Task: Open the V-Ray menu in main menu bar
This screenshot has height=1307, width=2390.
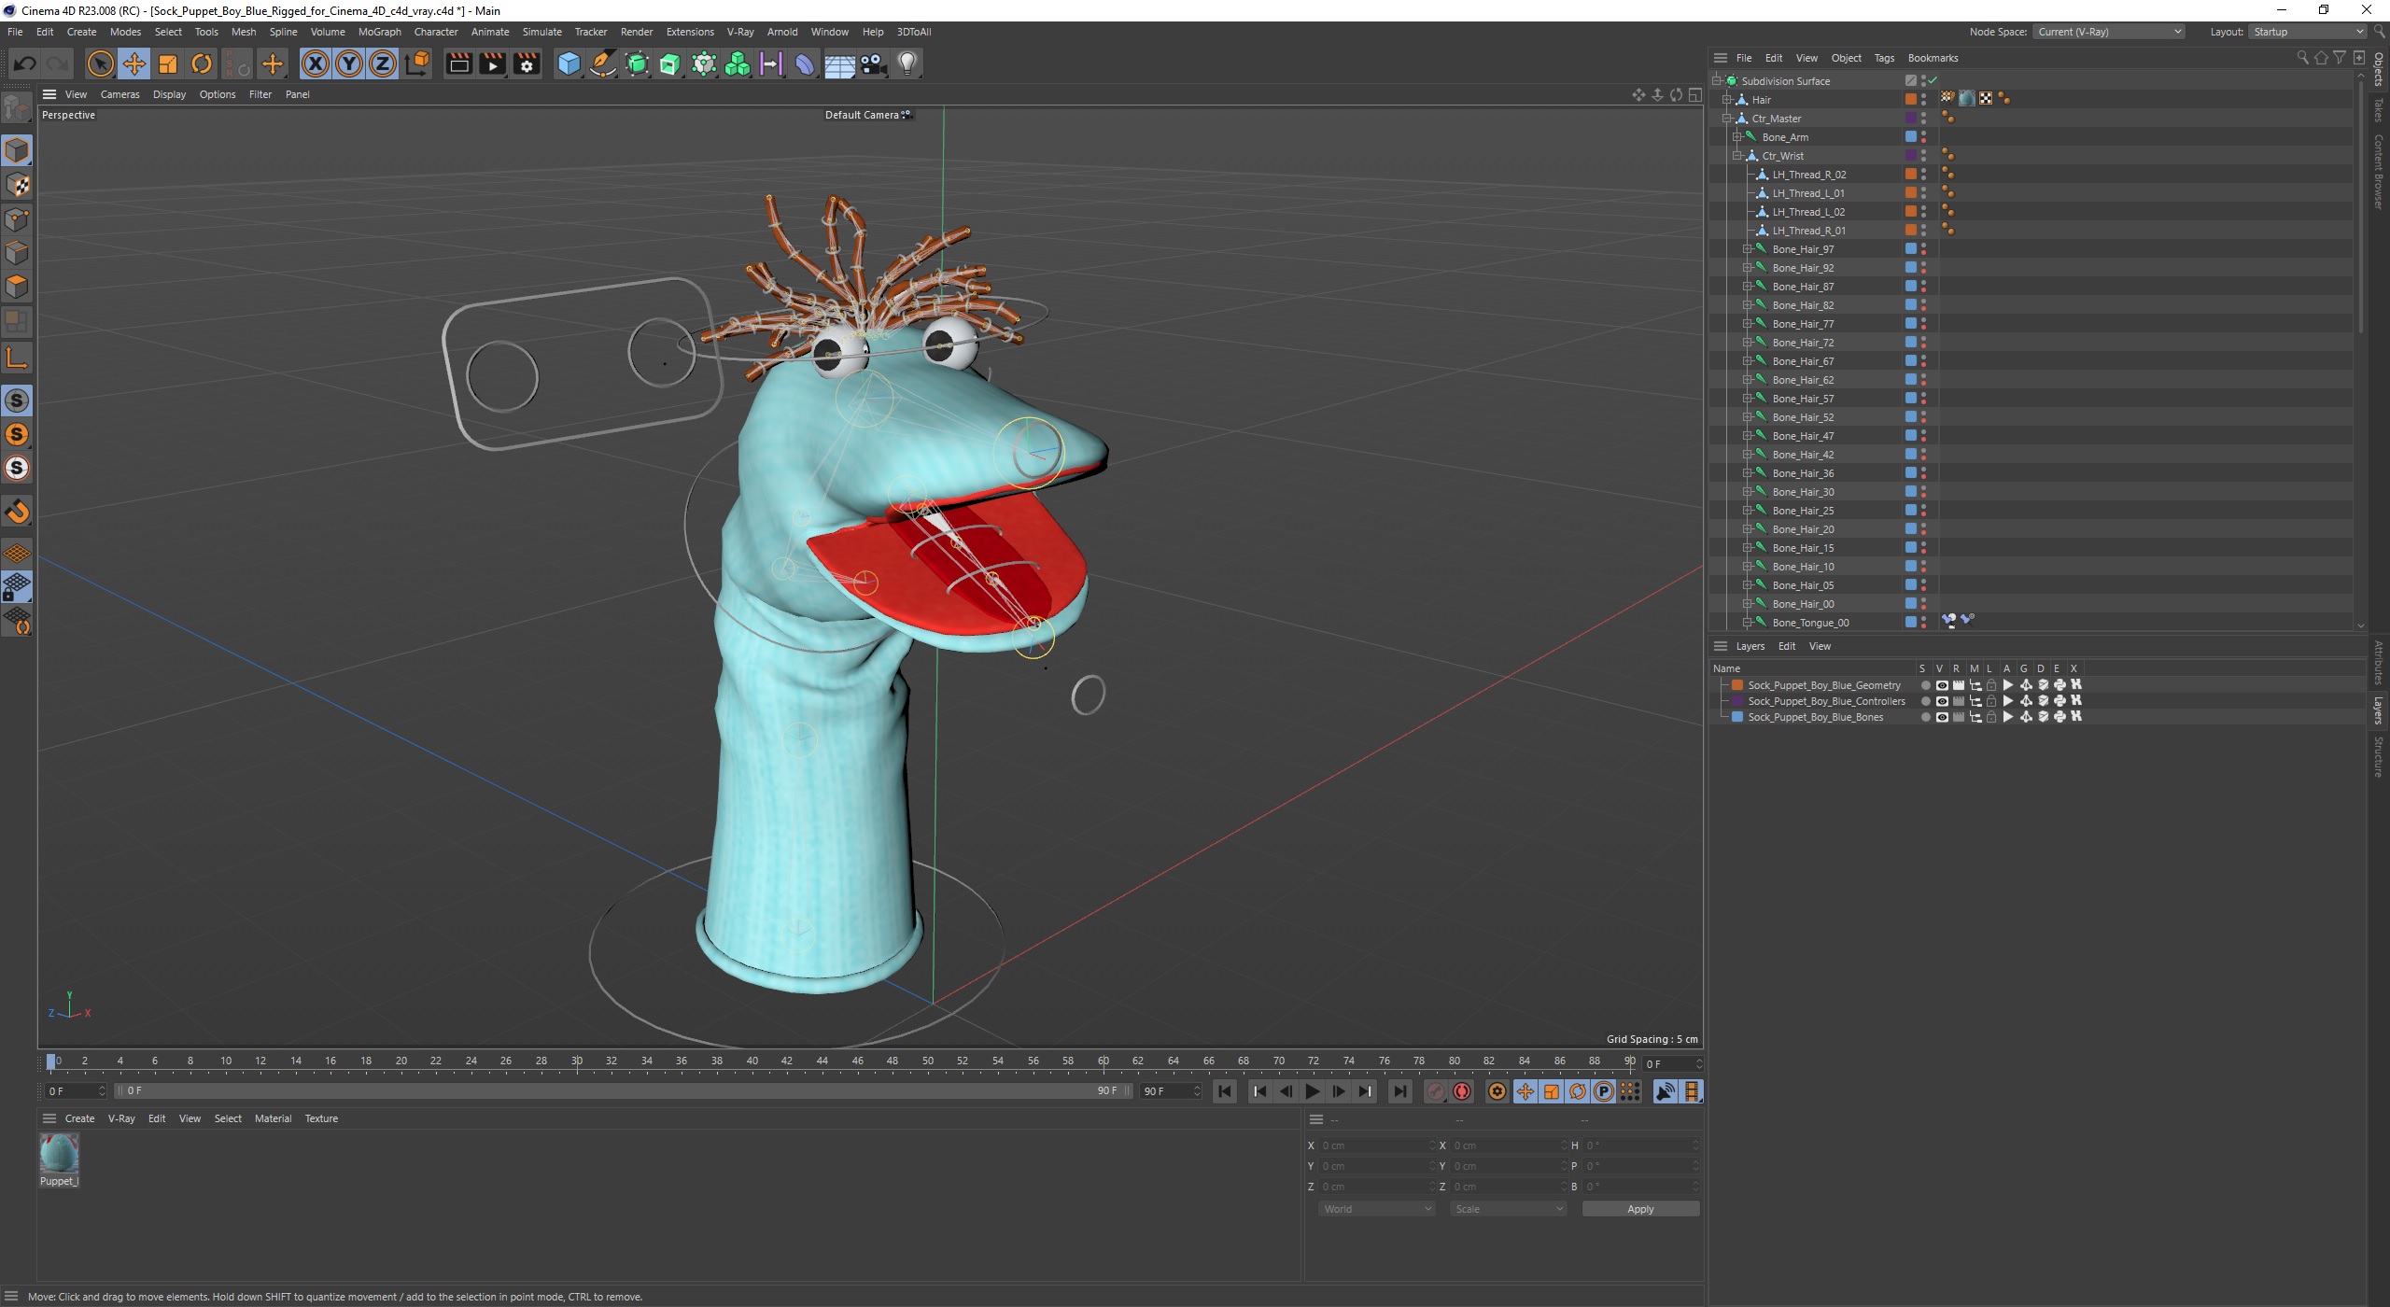Action: coord(739,32)
